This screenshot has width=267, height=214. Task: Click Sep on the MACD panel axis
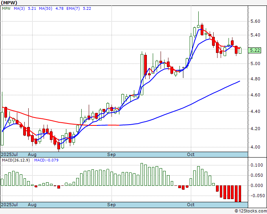click(x=112, y=205)
